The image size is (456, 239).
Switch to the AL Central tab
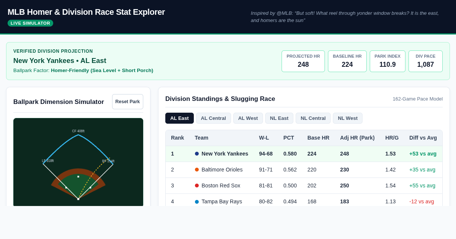[x=214, y=118]
